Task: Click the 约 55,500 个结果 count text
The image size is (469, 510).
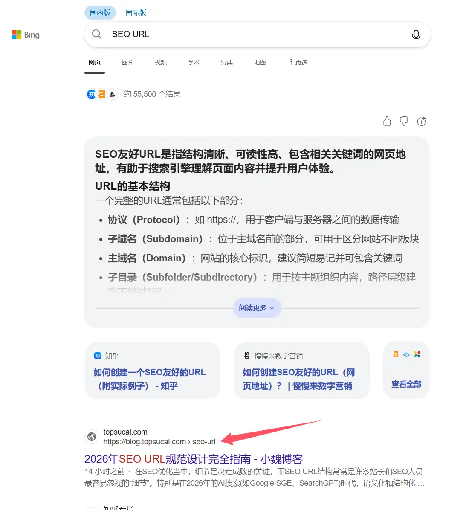Action: [x=152, y=94]
